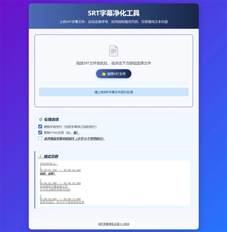Click the 请上传SRT字幕文件进行处理 status bar
The width and height of the screenshot is (227, 232).
113,92
